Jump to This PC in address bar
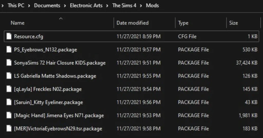Screen dimensions: 263x138 (x=16, y=5)
